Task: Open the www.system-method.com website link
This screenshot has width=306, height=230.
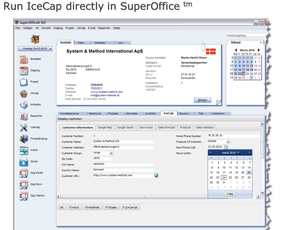Action: click(x=107, y=92)
